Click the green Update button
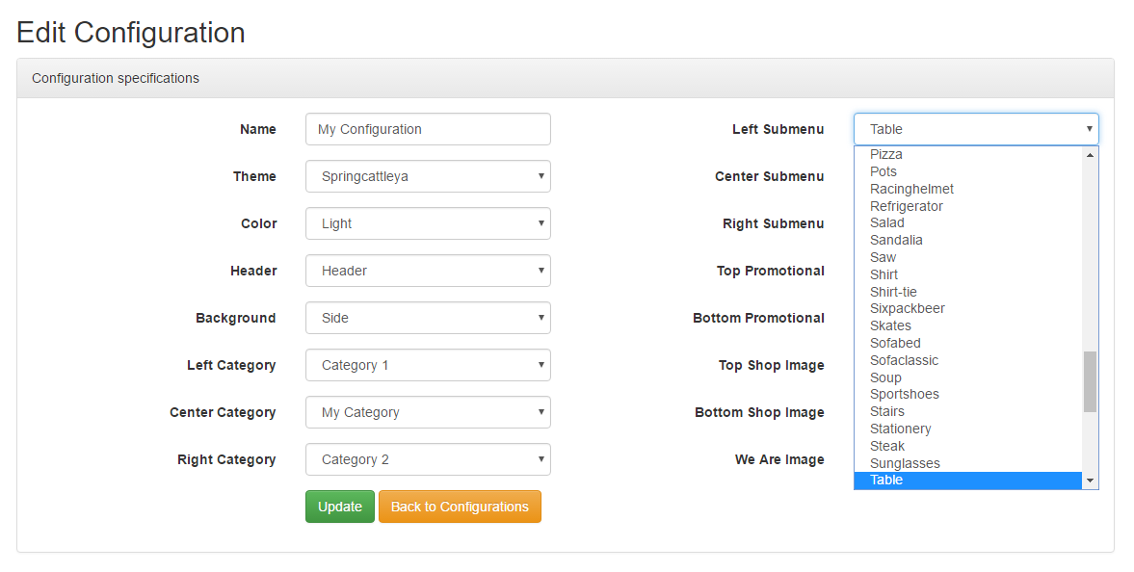 click(340, 507)
